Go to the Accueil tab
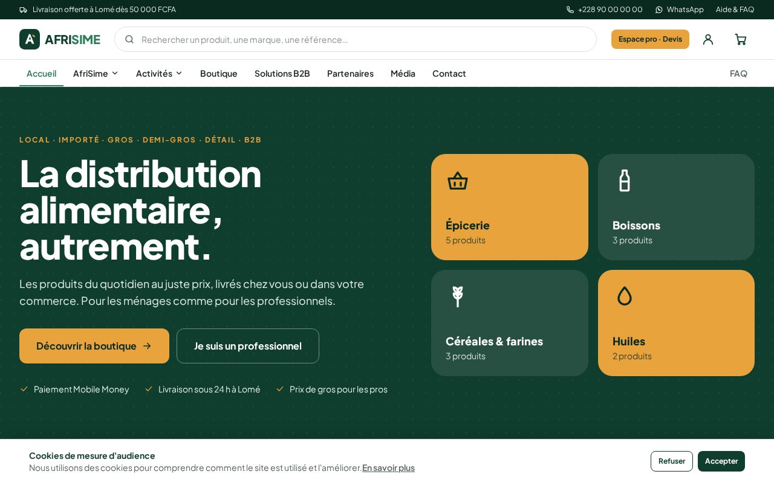Image resolution: width=774 pixels, height=483 pixels. 41,73
